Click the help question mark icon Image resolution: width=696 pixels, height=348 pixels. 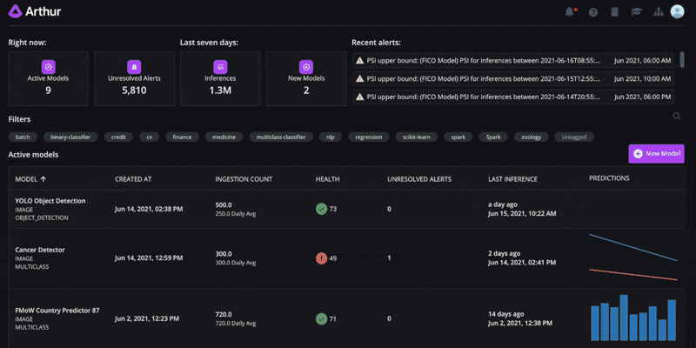click(x=593, y=12)
